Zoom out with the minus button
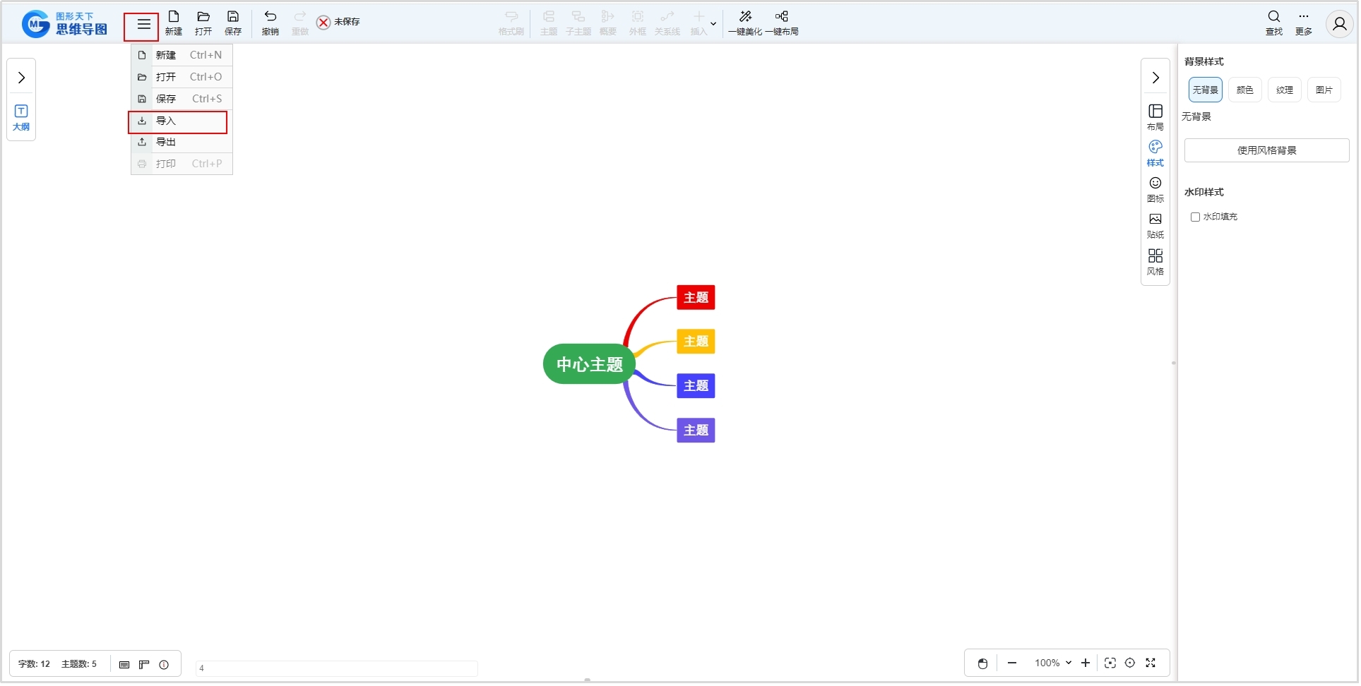1361x686 pixels. [x=1012, y=664]
